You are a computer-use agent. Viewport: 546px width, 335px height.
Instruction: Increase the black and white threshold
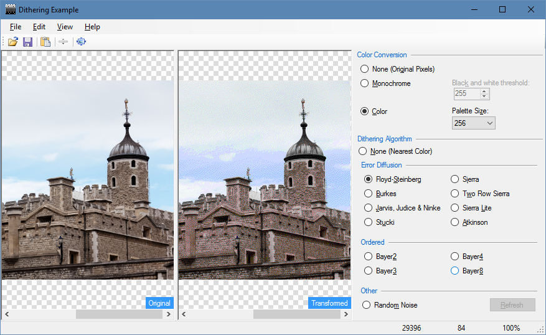[x=484, y=91]
